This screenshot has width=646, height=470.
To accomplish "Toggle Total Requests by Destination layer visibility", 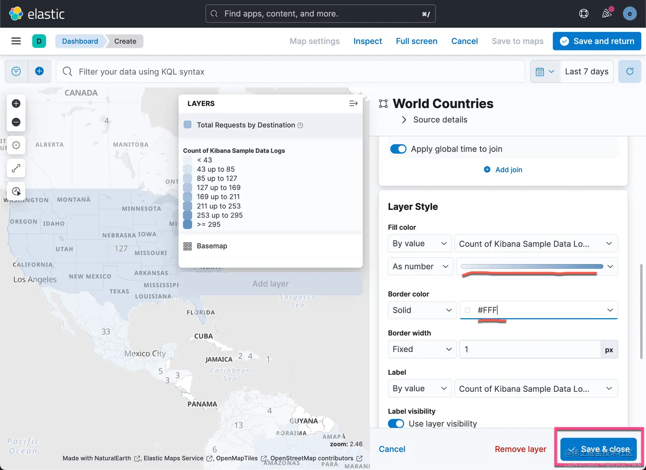I will point(188,125).
